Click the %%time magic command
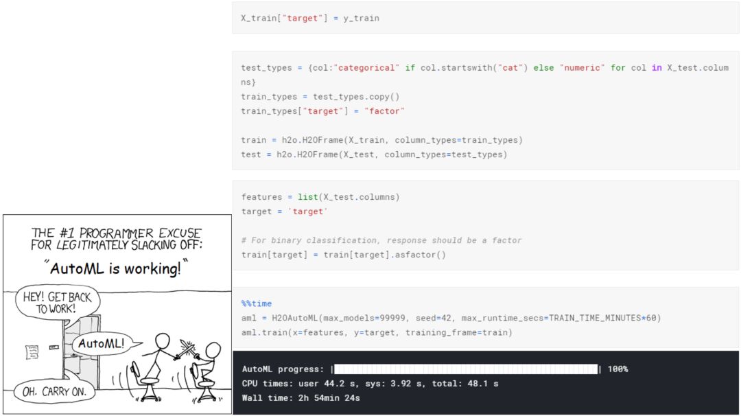The width and height of the screenshot is (741, 416). coord(257,303)
